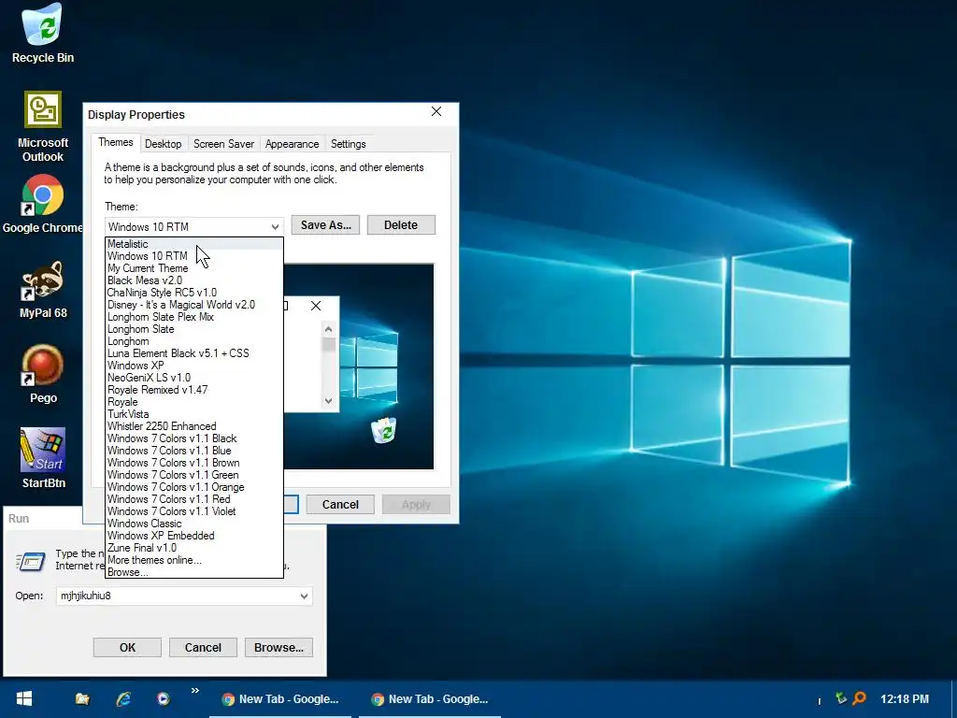The height and width of the screenshot is (718, 957).
Task: Switch to second New Tab Chrome taskbar button
Action: (x=430, y=699)
